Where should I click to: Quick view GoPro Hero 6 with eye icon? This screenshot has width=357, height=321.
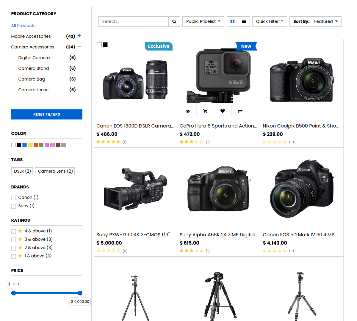click(x=187, y=111)
